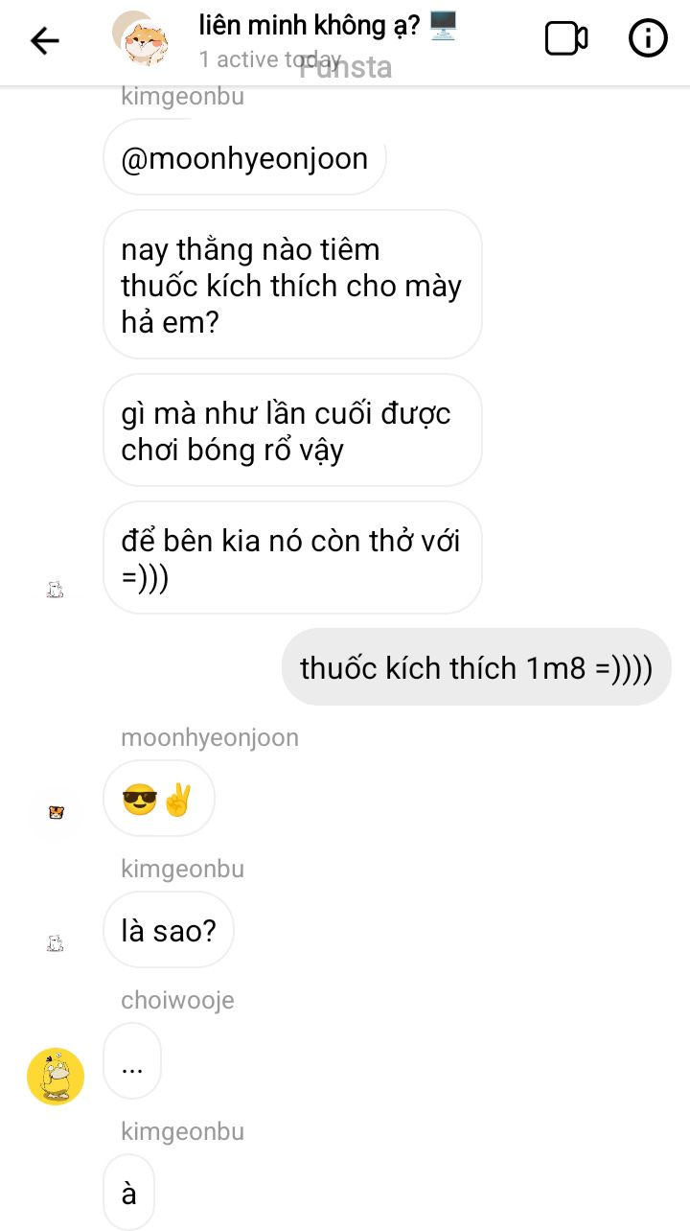Select the 'gì mà như lần cuối' message
690x1231 pixels.
pos(292,430)
